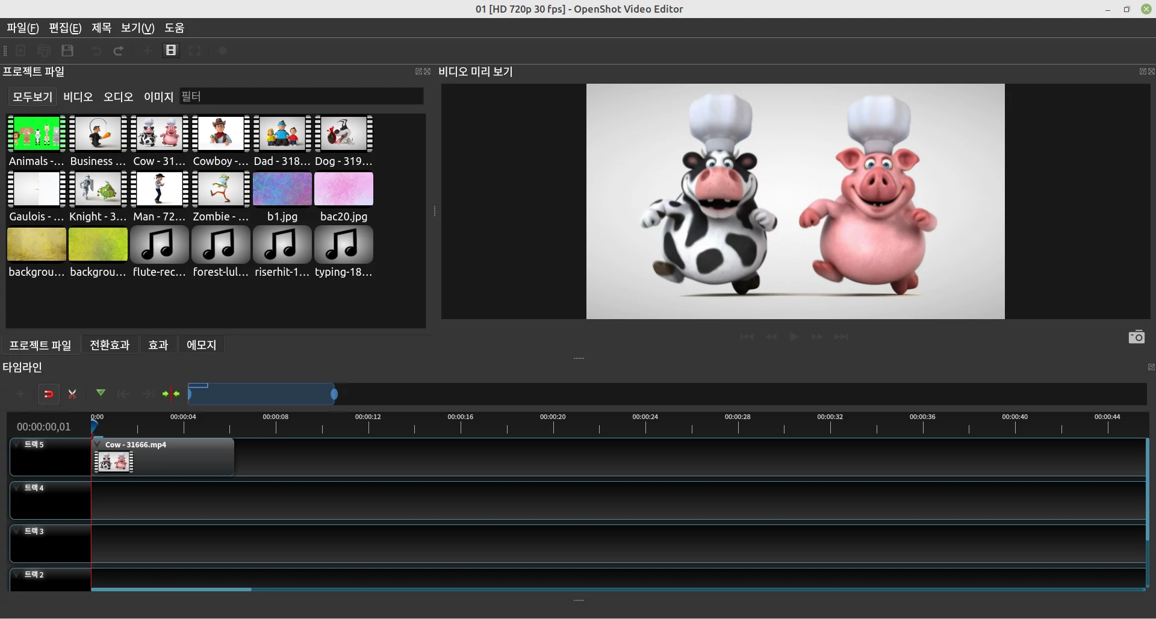Toggle timeline snapping magnet button

click(x=49, y=394)
